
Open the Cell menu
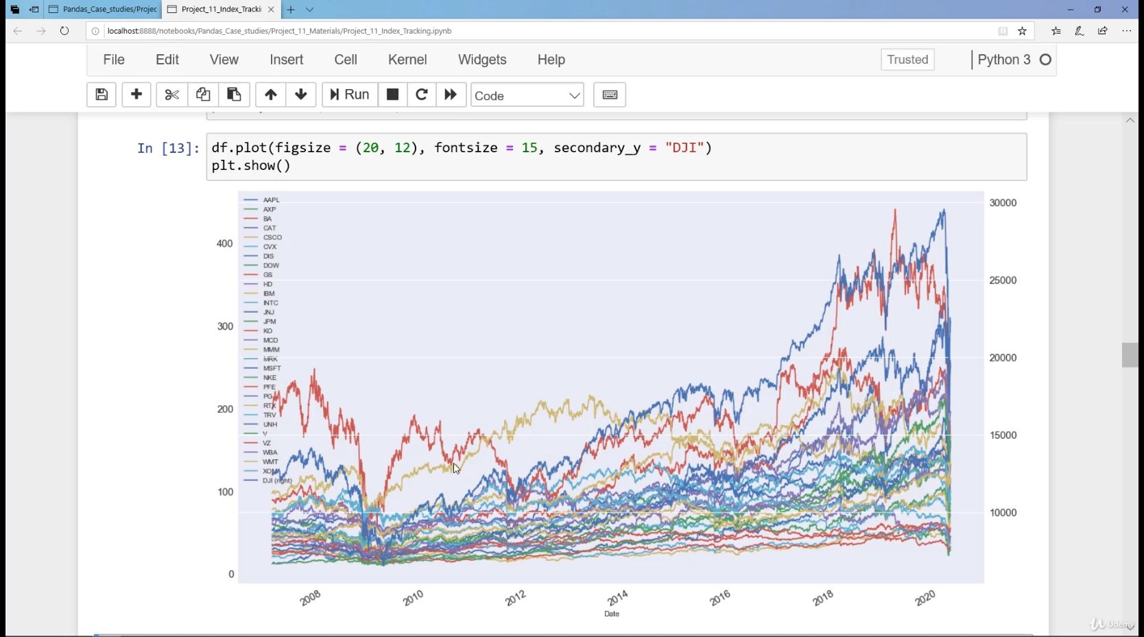346,60
